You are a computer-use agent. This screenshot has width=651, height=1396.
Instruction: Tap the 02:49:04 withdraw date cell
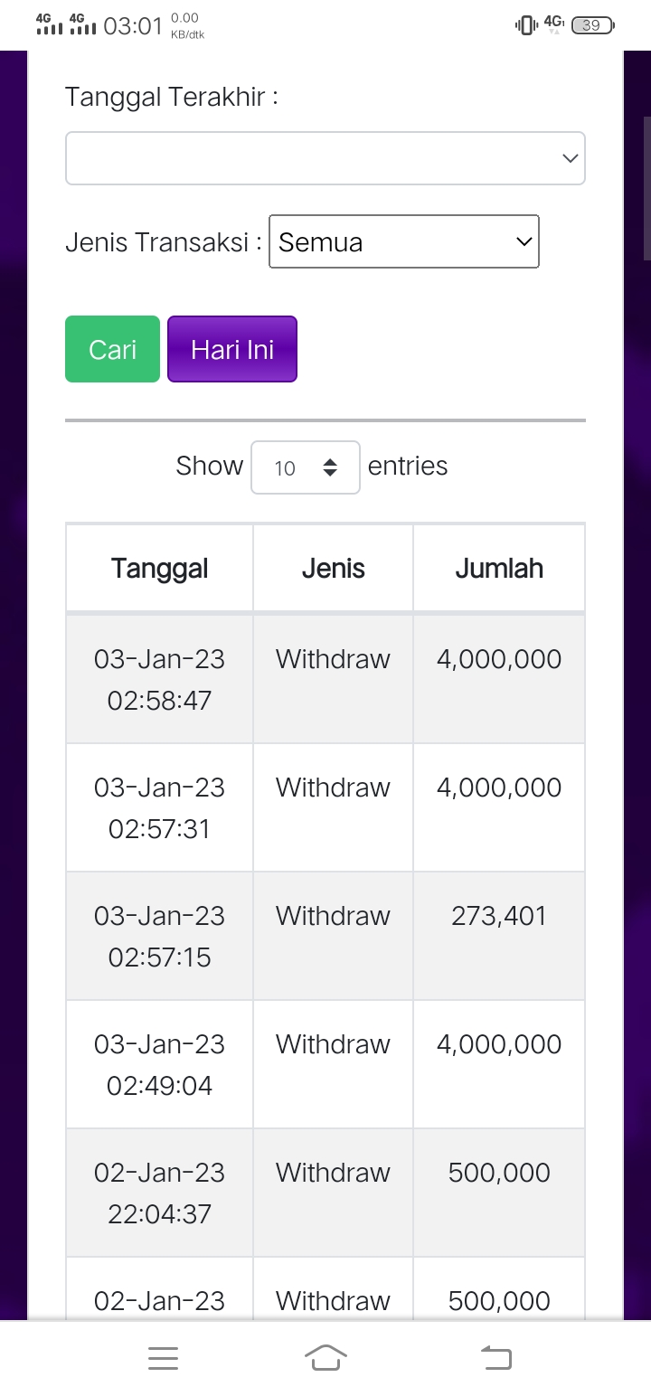159,1064
